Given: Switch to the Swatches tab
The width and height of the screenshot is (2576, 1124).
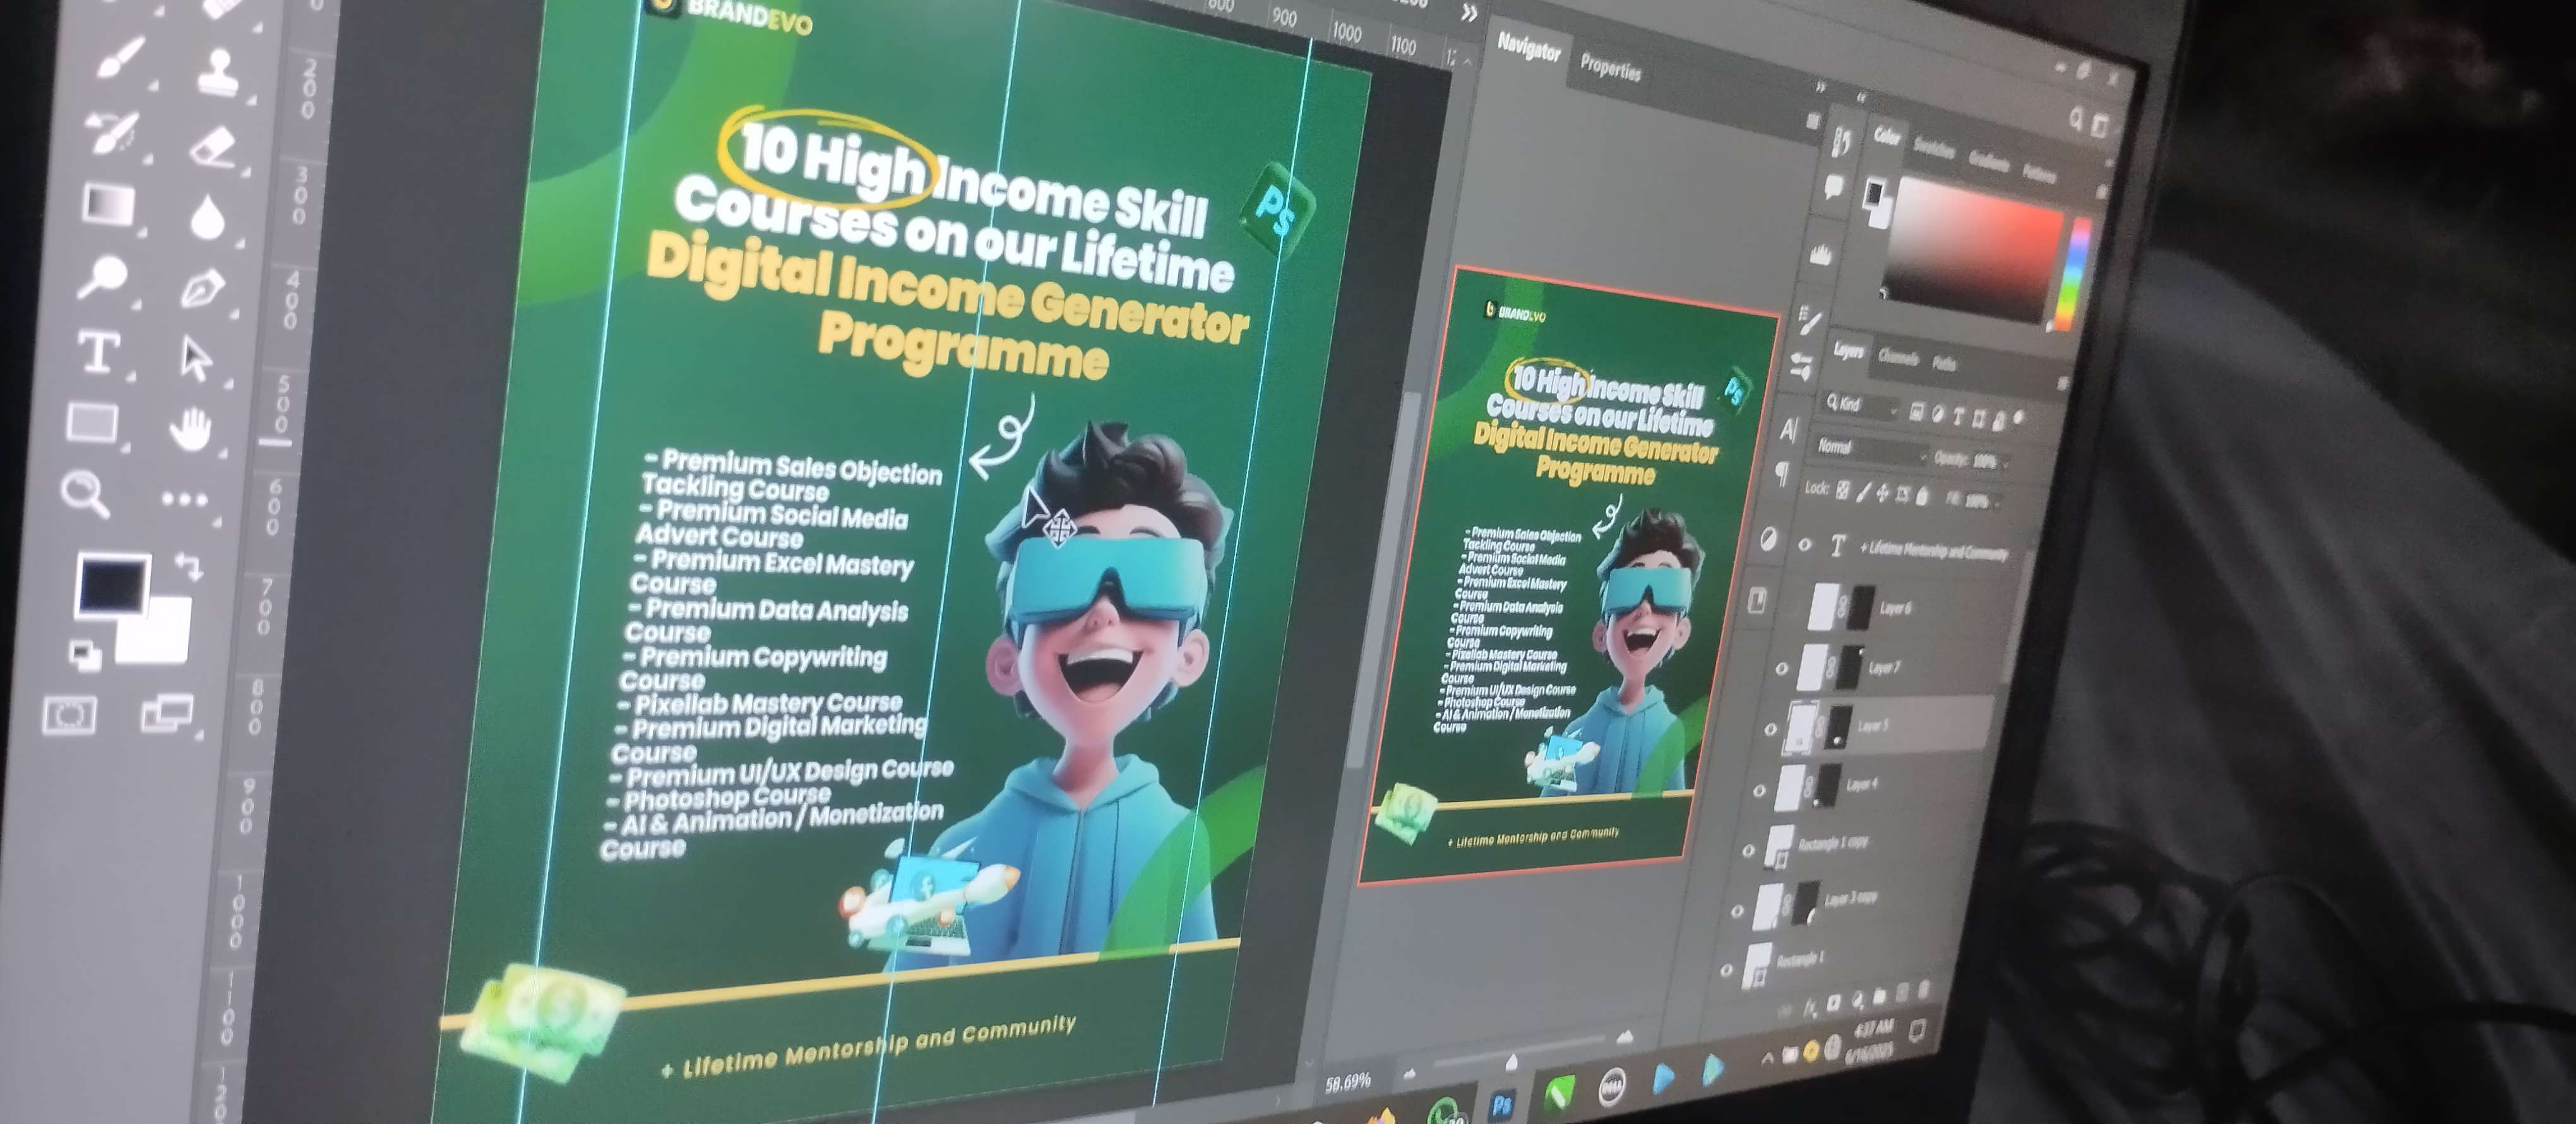Looking at the screenshot, I should coord(1934,147).
